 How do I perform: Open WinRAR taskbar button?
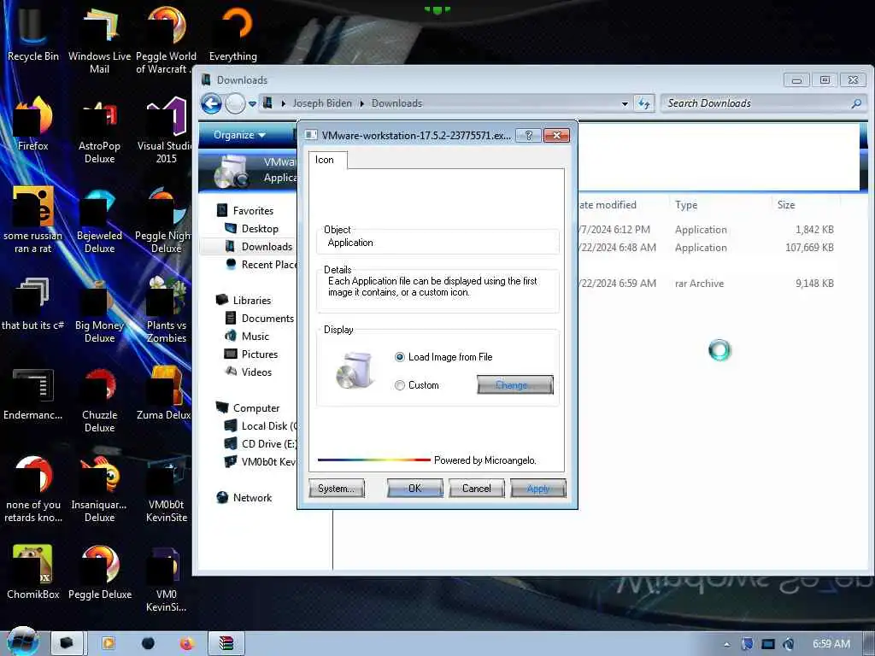pyautogui.click(x=226, y=644)
